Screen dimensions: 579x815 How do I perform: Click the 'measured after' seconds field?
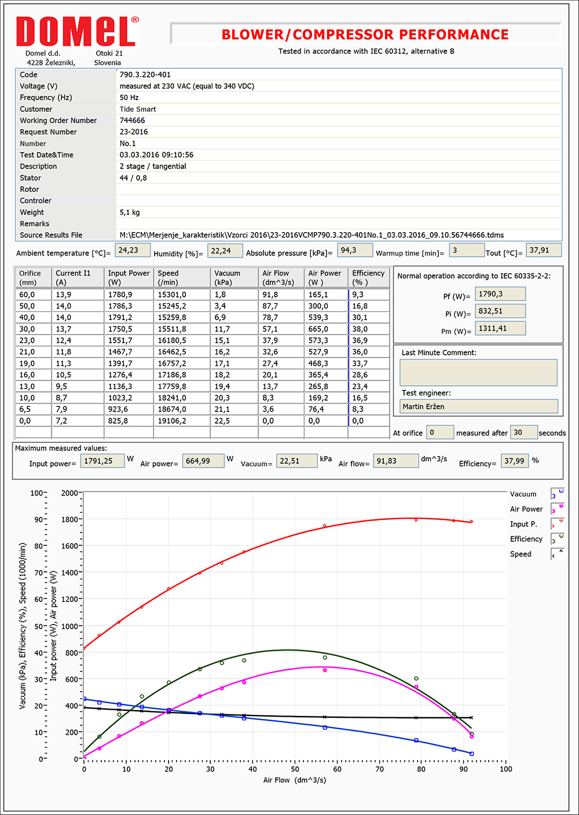[x=523, y=432]
